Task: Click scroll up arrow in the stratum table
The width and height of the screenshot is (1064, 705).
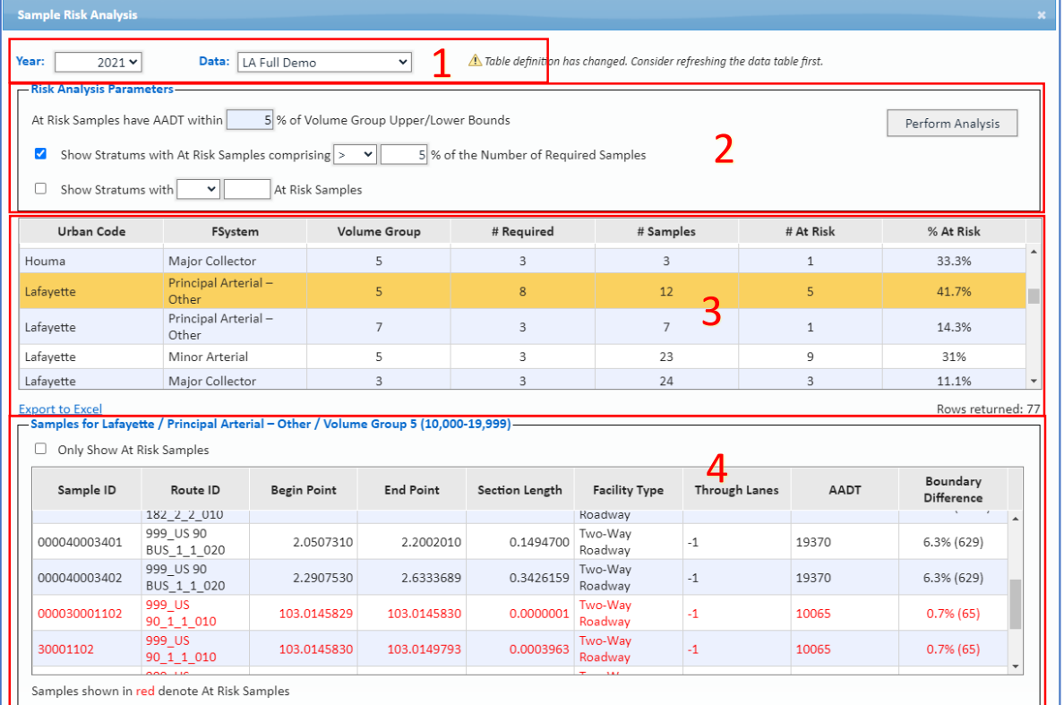Action: [x=1034, y=253]
